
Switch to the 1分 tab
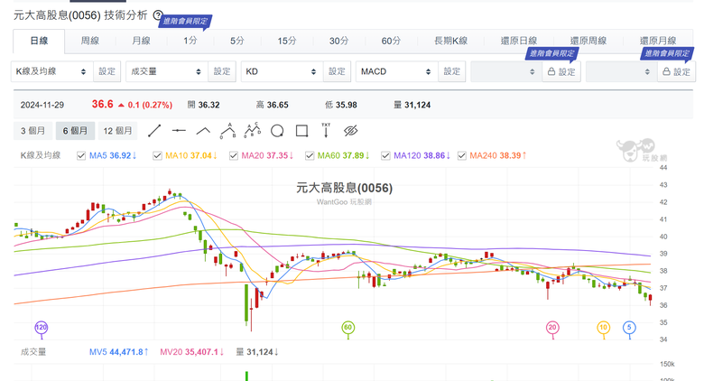tap(190, 41)
